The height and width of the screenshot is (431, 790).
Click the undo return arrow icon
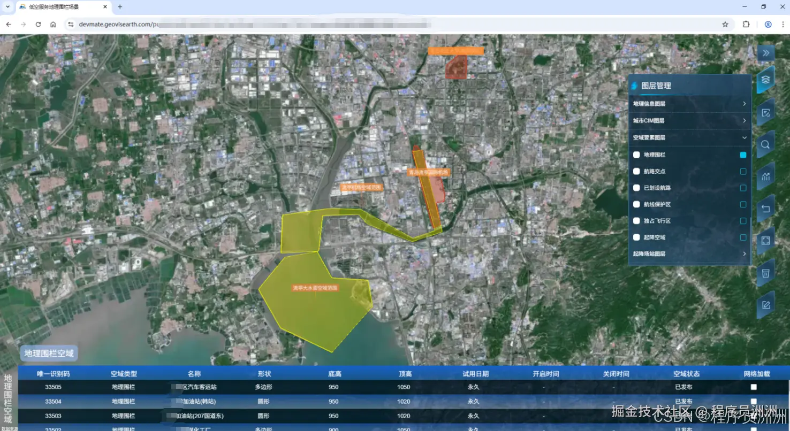click(x=766, y=209)
